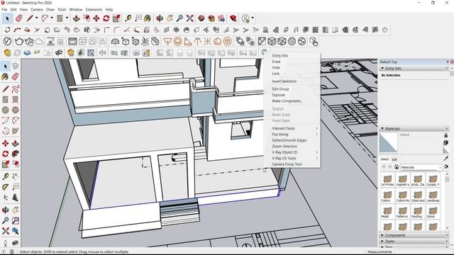Open the Arc tool dropdown arrow
This screenshot has height=255, width=454.
click(x=52, y=18)
